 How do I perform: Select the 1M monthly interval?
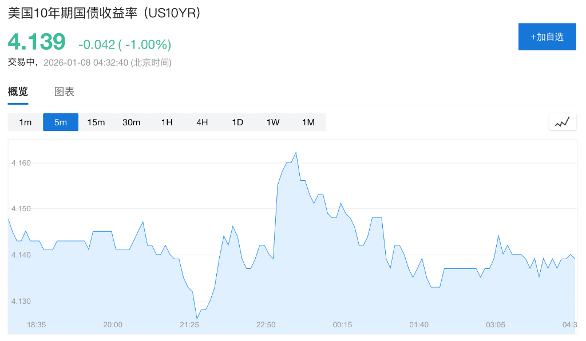pyautogui.click(x=308, y=122)
